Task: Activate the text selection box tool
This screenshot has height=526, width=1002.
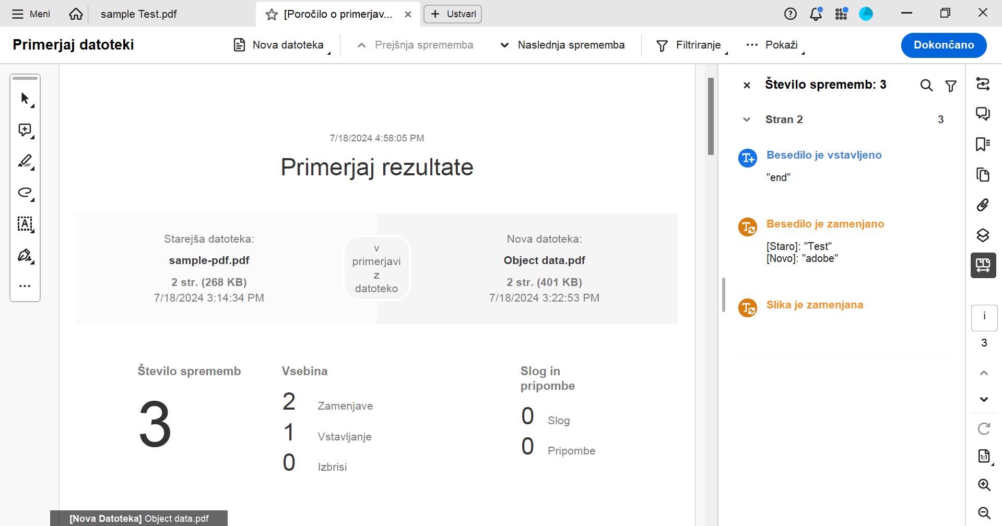Action: [25, 224]
